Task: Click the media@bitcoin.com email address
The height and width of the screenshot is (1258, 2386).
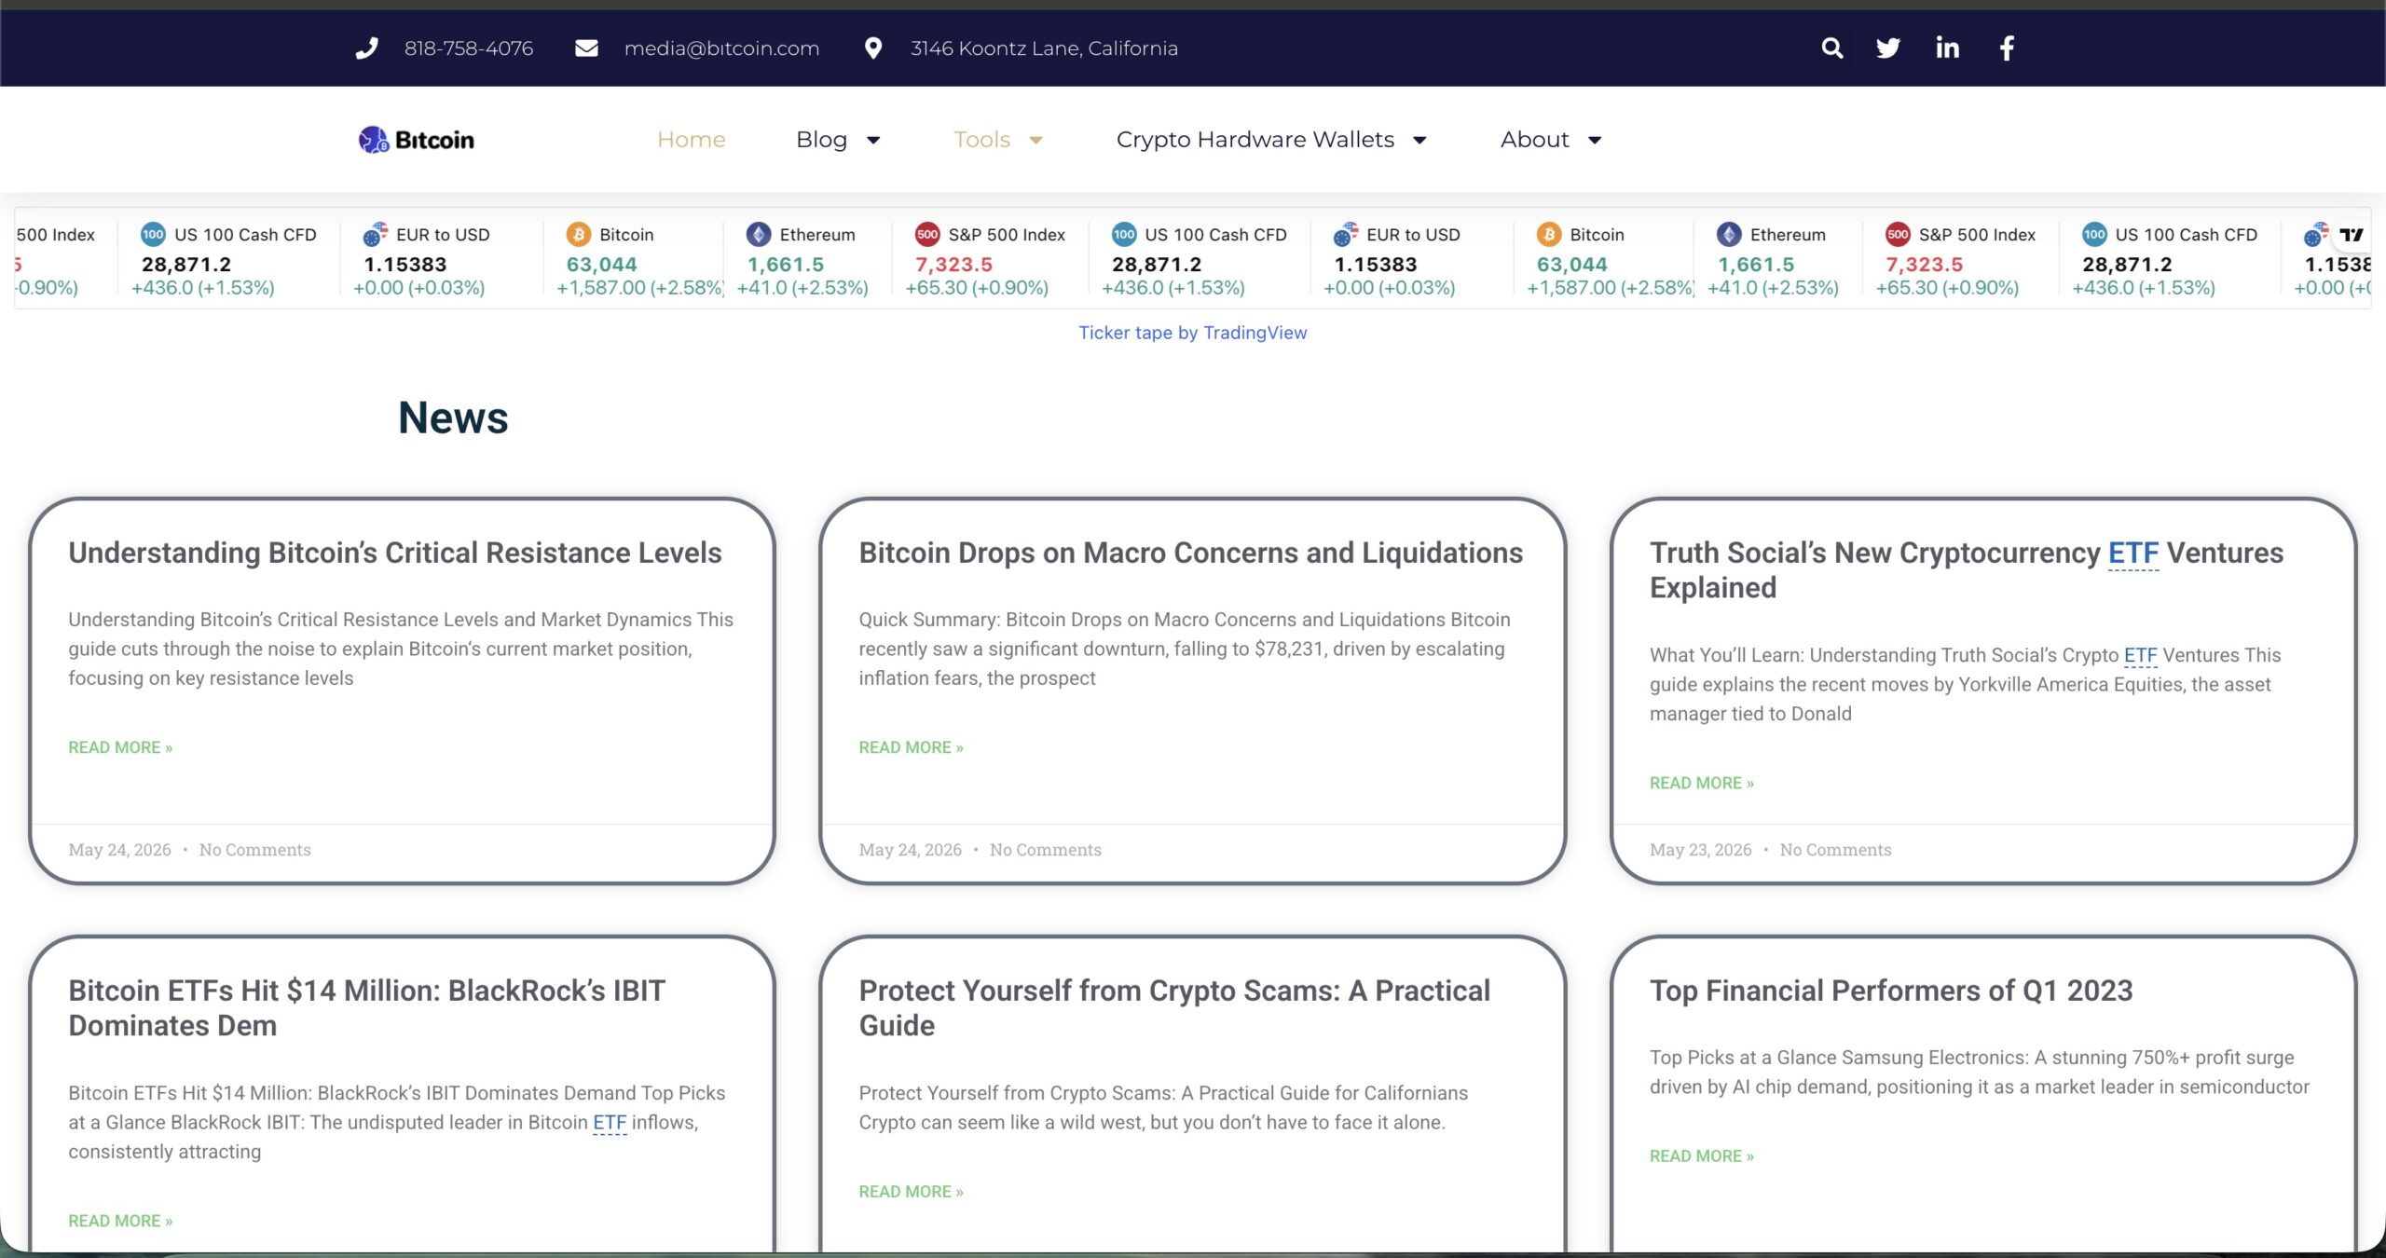Action: [722, 48]
